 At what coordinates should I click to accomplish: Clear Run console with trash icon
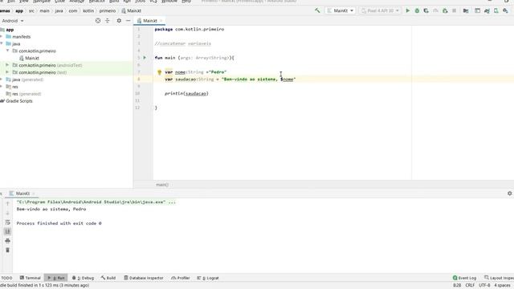point(7,250)
